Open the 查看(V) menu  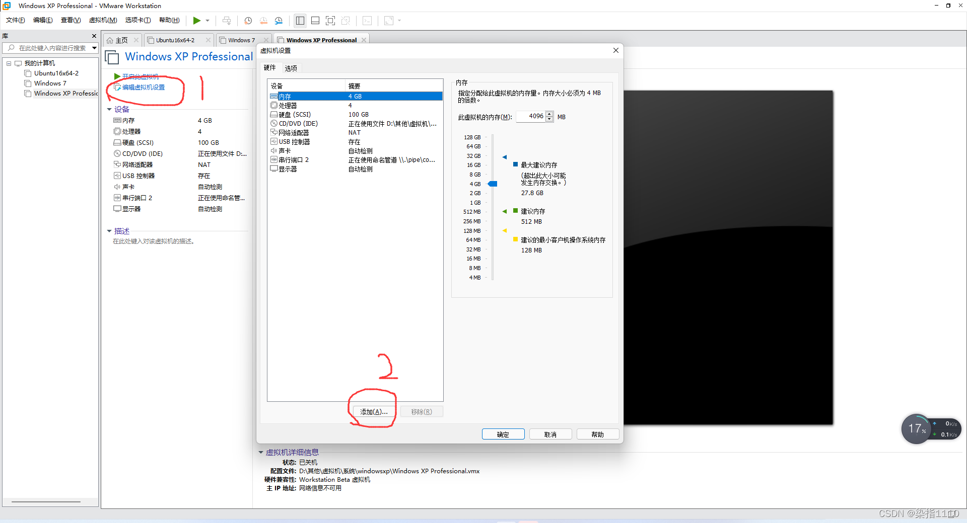[x=71, y=20]
